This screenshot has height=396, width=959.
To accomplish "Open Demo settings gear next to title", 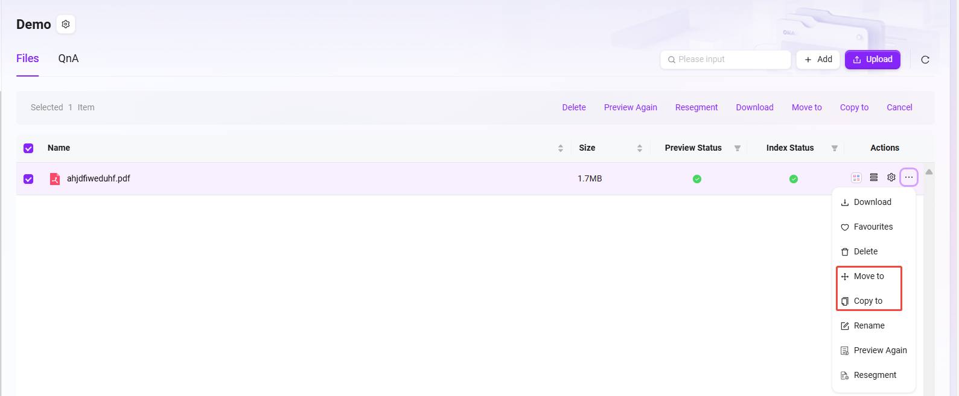I will coord(66,24).
